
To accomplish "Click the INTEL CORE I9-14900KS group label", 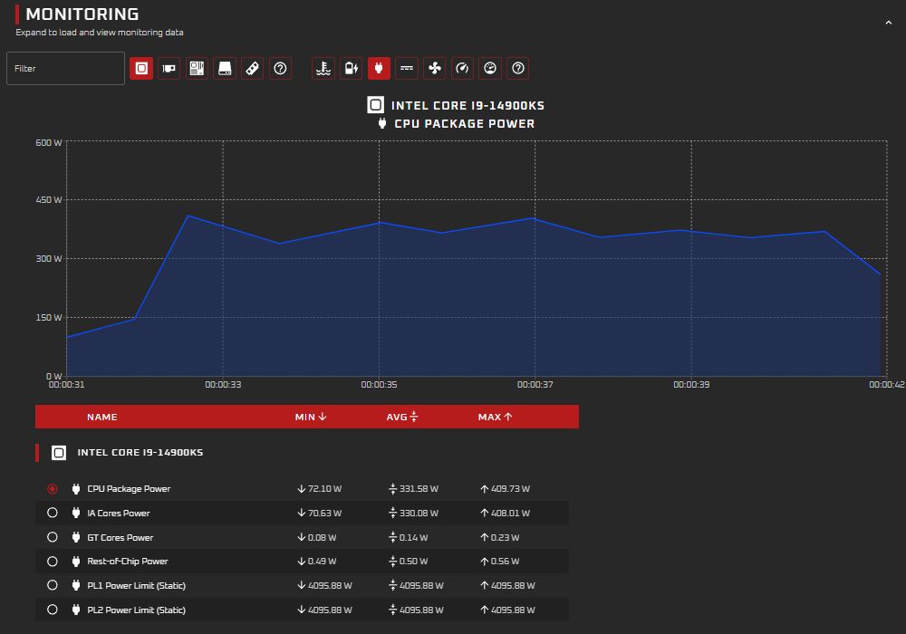I will click(x=140, y=453).
